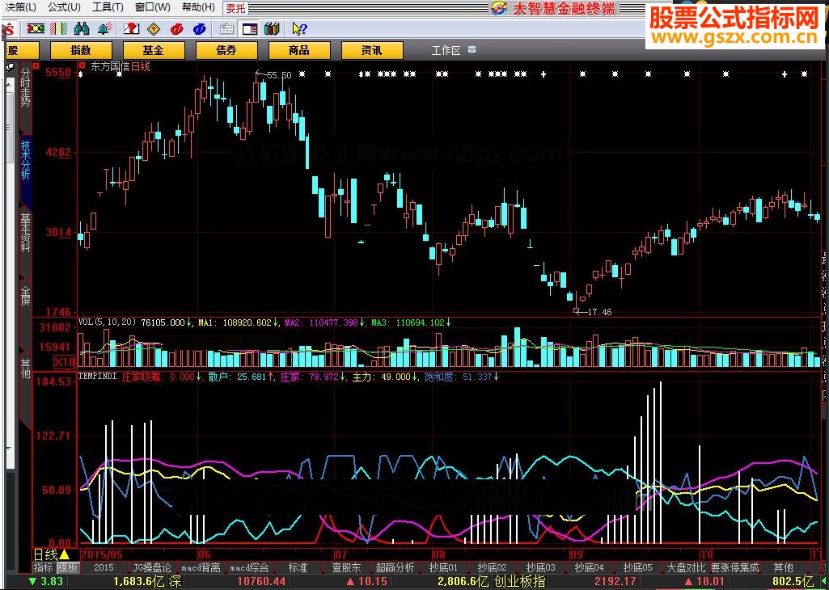Open the 公式(U) menu
Screen dimensions: 829x590
pyautogui.click(x=64, y=8)
